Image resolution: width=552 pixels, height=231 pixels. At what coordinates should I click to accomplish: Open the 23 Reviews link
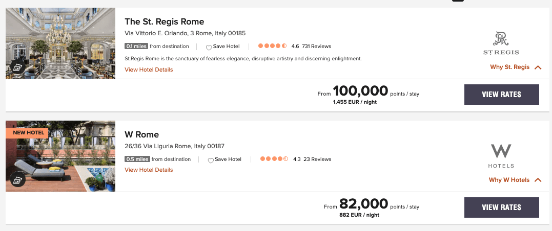(x=317, y=159)
